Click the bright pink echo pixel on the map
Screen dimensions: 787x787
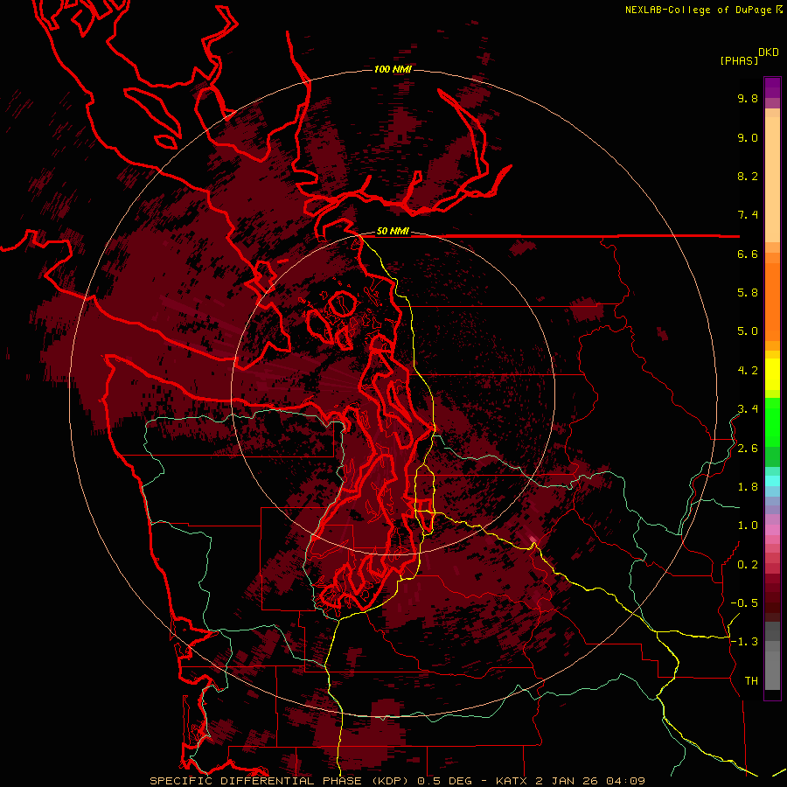533,540
